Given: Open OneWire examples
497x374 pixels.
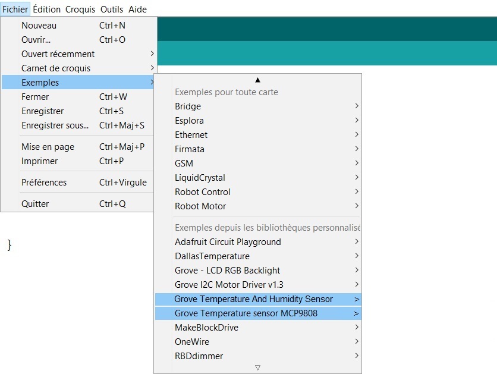Looking at the screenshot, I should pyautogui.click(x=258, y=342).
